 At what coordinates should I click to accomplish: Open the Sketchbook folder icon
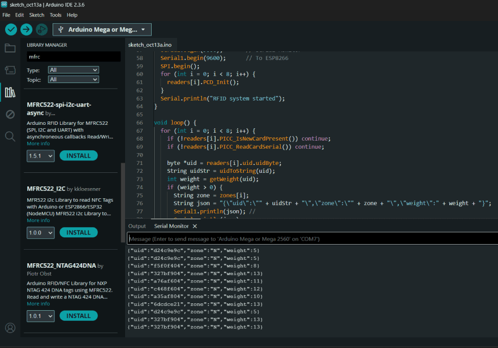point(10,48)
